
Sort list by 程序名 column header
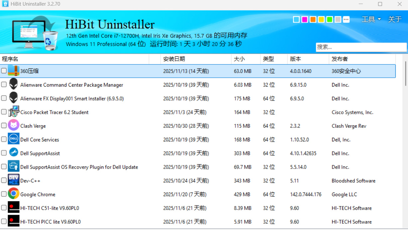click(74, 59)
